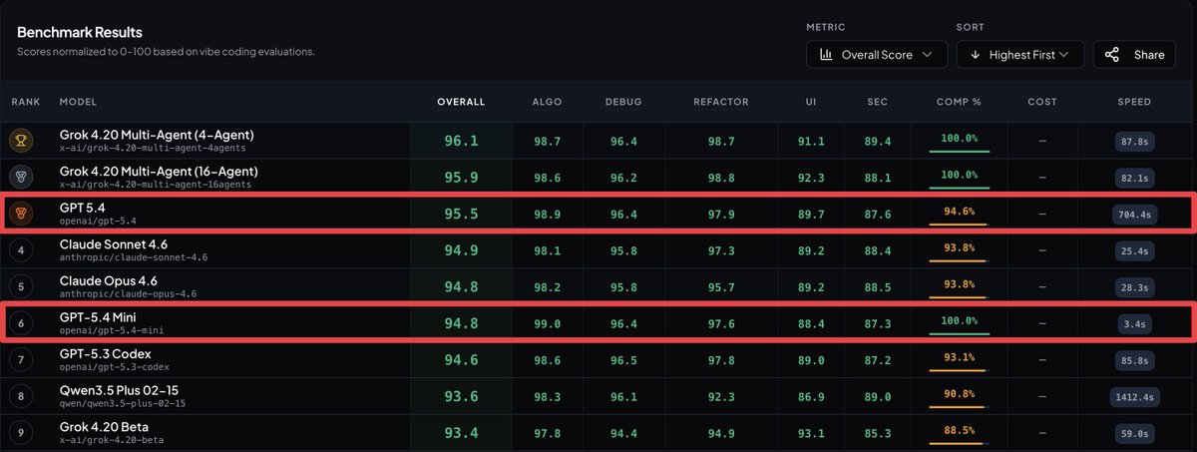The height and width of the screenshot is (452, 1197).
Task: Click the gold trophy rank icon for Grok 4-Agent
Action: (x=22, y=141)
